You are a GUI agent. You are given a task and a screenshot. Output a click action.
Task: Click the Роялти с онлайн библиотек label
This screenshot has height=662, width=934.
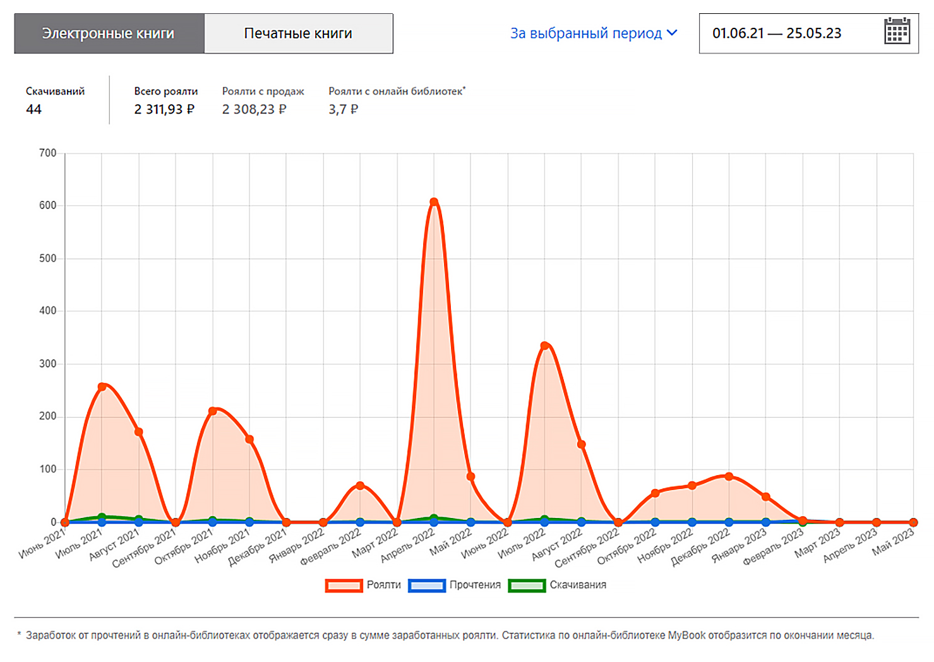pos(397,91)
